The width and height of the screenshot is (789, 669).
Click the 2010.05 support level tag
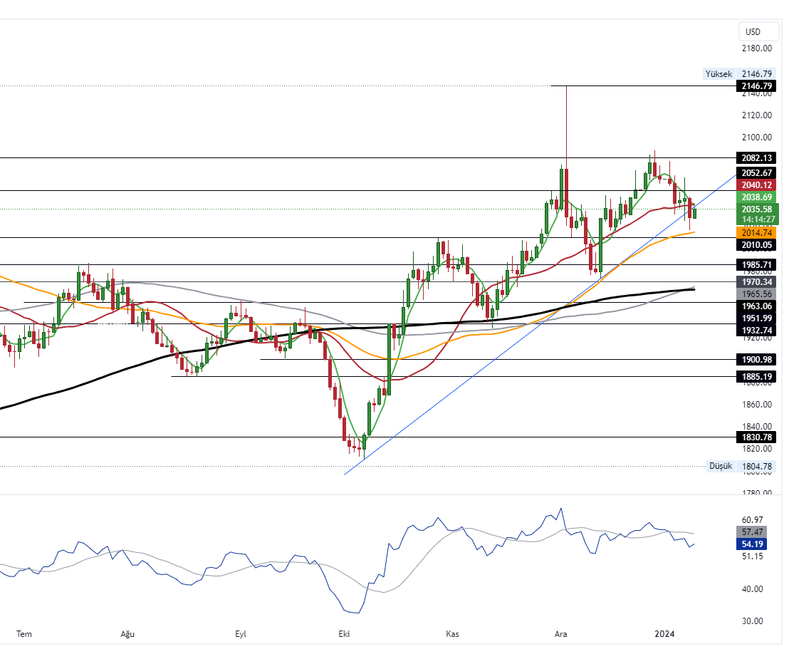[x=756, y=244]
